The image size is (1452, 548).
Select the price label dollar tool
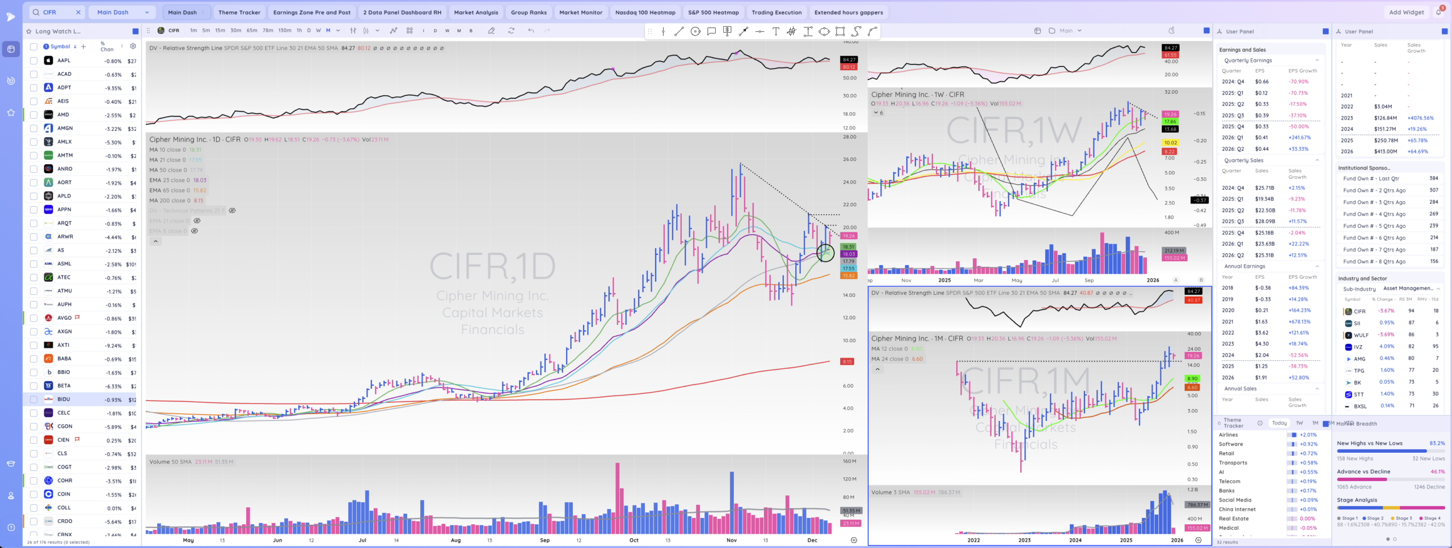pos(727,31)
